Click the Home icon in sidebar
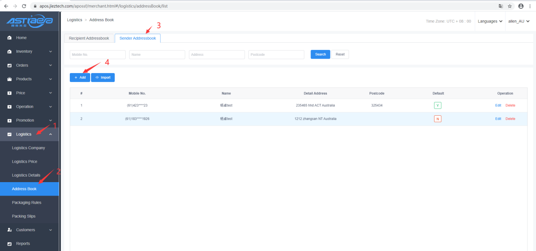The width and height of the screenshot is (536, 251). [9, 38]
